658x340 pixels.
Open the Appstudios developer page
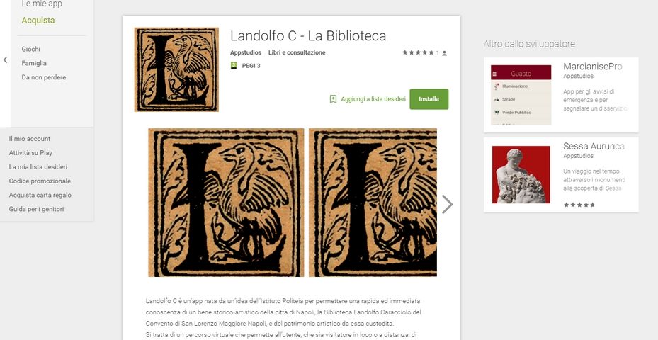(246, 52)
